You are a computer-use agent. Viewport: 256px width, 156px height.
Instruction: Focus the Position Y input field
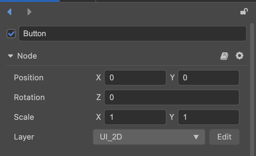[x=208, y=78]
